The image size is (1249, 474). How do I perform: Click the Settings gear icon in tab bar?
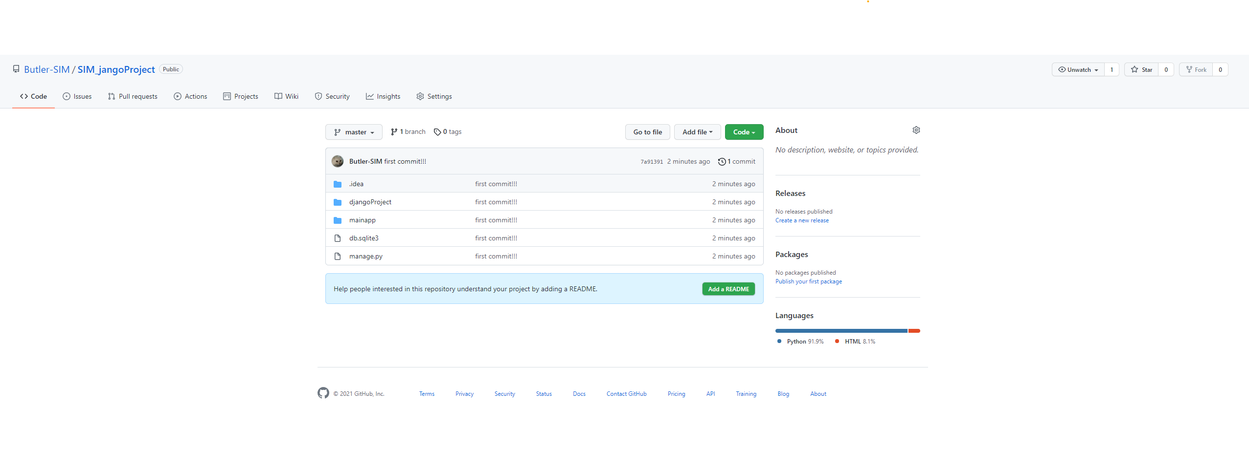tap(420, 96)
